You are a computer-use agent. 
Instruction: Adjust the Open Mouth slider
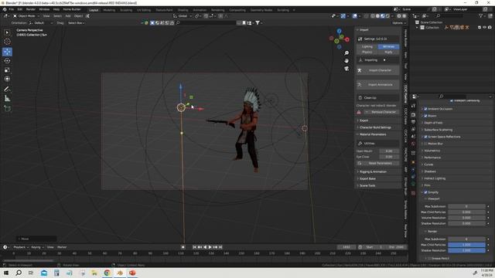click(x=389, y=151)
